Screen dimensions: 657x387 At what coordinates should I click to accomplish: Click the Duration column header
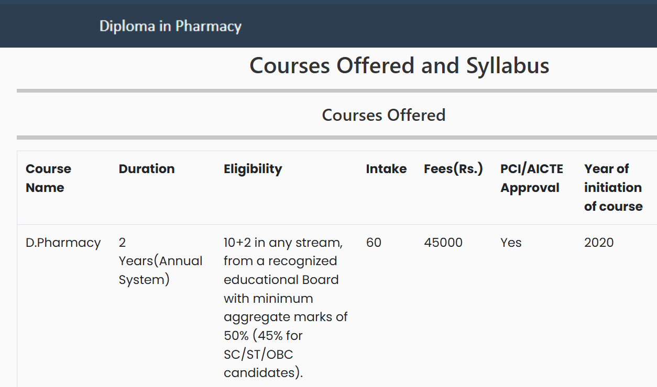147,169
